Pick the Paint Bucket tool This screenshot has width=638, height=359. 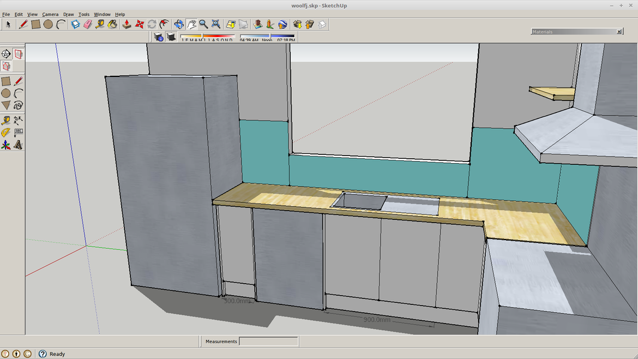pyautogui.click(x=112, y=24)
